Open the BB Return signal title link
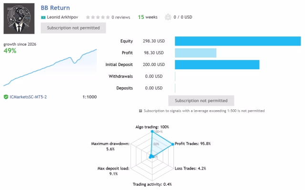This screenshot has width=305, height=190. click(x=55, y=8)
